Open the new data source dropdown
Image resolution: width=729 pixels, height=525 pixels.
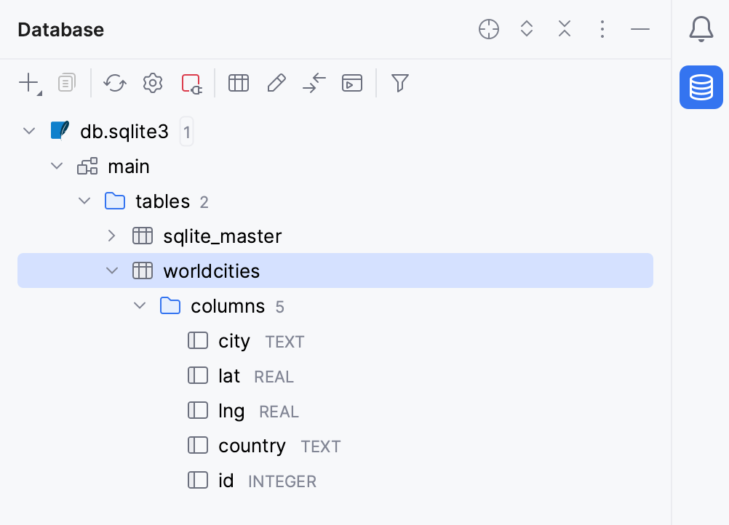tap(28, 83)
